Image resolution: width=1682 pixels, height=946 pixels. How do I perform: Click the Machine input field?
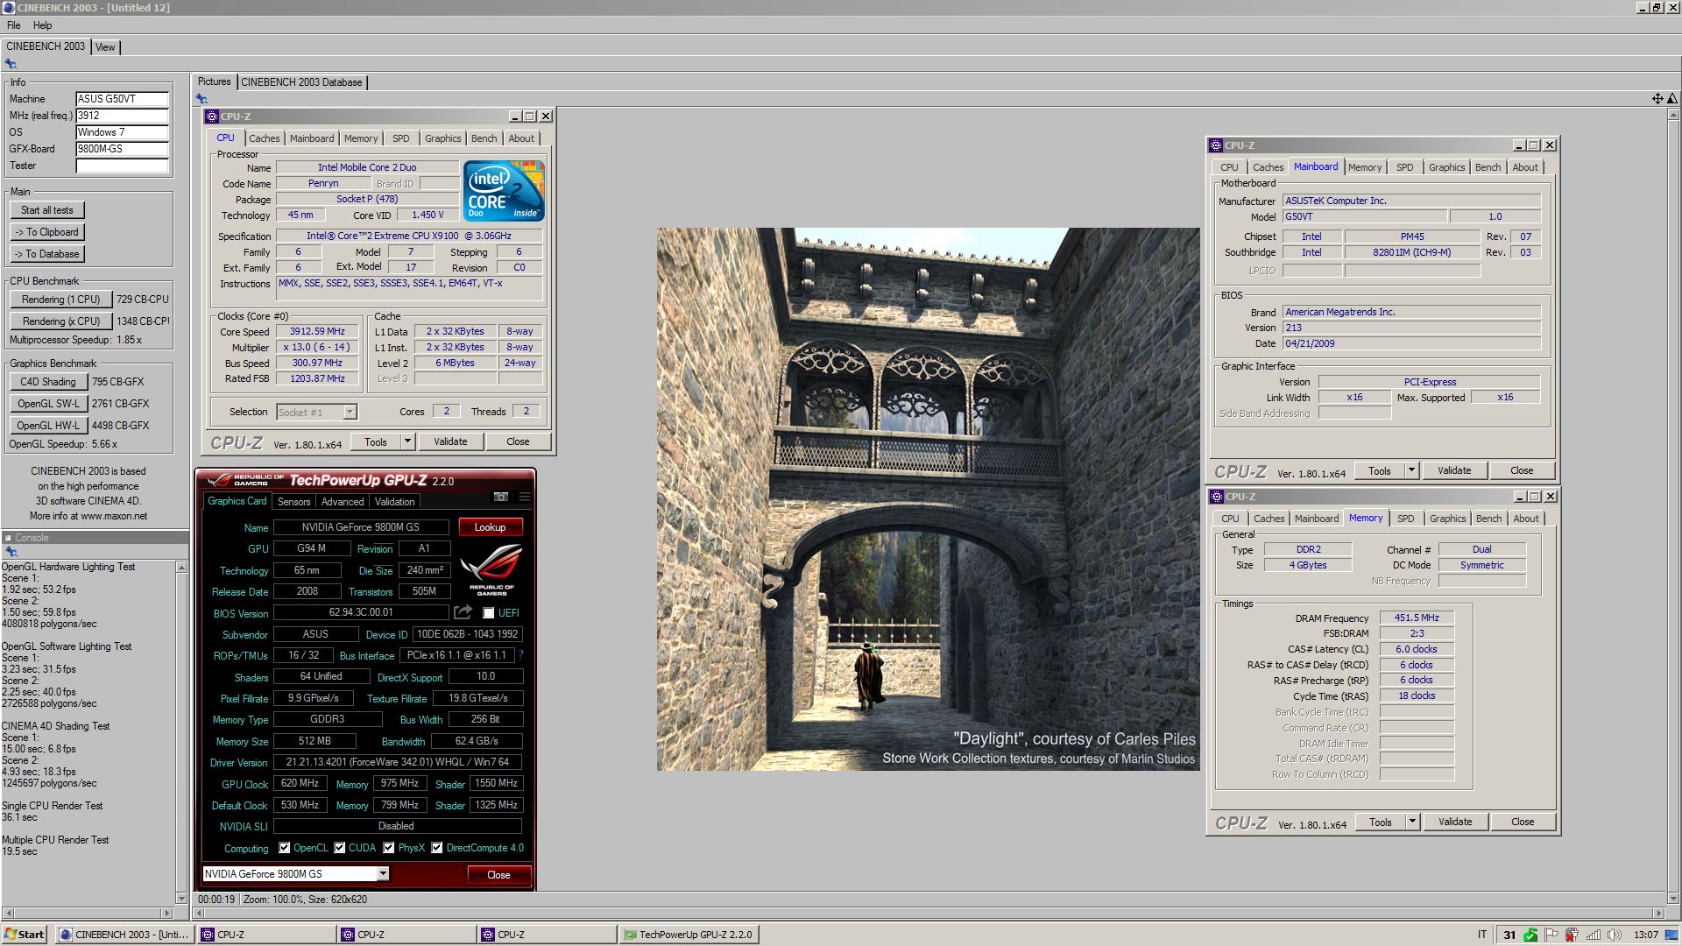click(122, 99)
